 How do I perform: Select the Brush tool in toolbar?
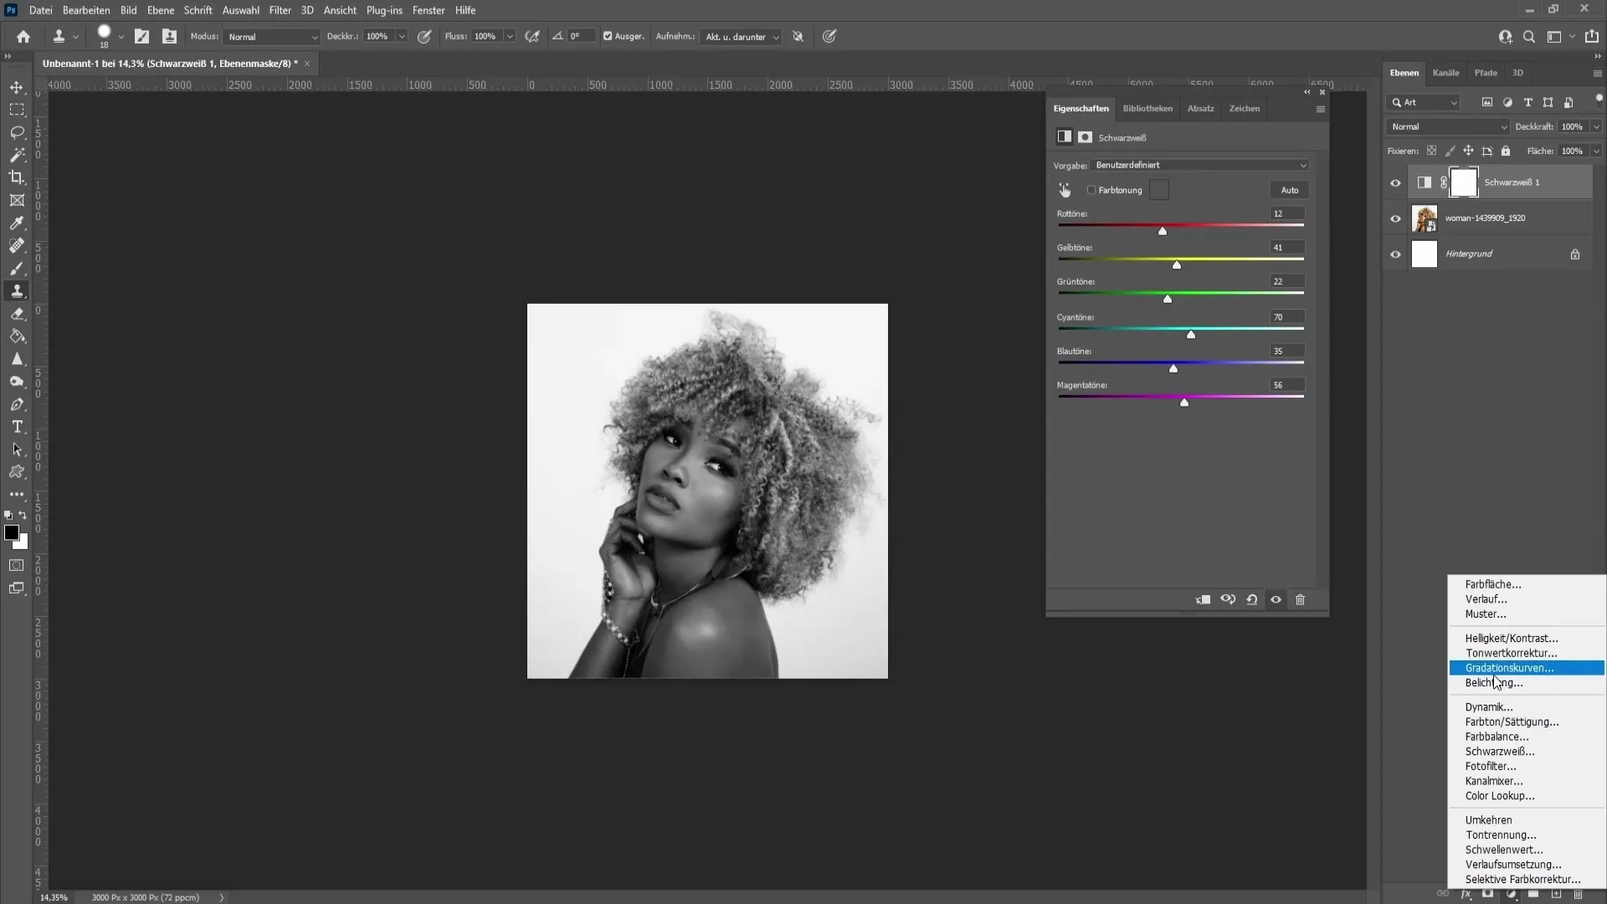[x=17, y=266]
